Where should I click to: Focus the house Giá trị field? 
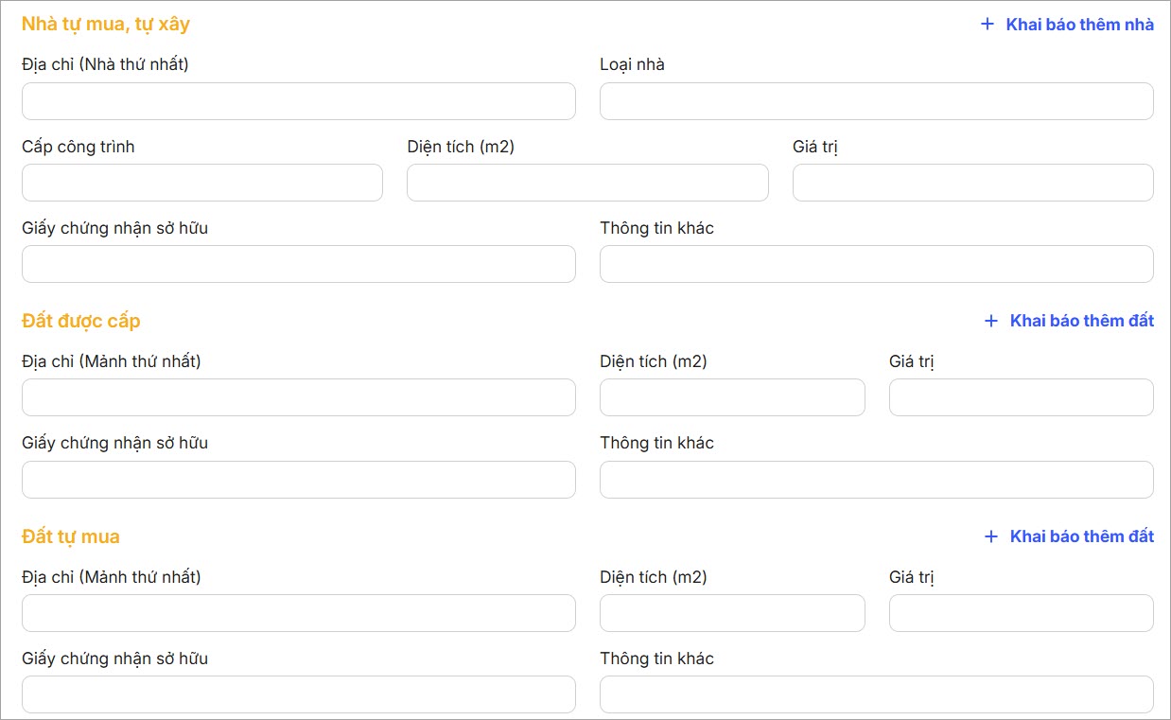972,183
